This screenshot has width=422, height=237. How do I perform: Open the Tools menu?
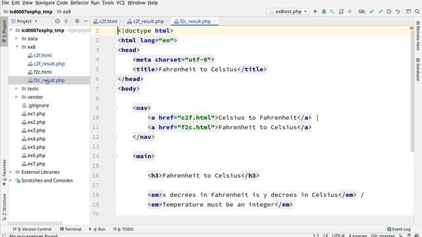tap(107, 3)
